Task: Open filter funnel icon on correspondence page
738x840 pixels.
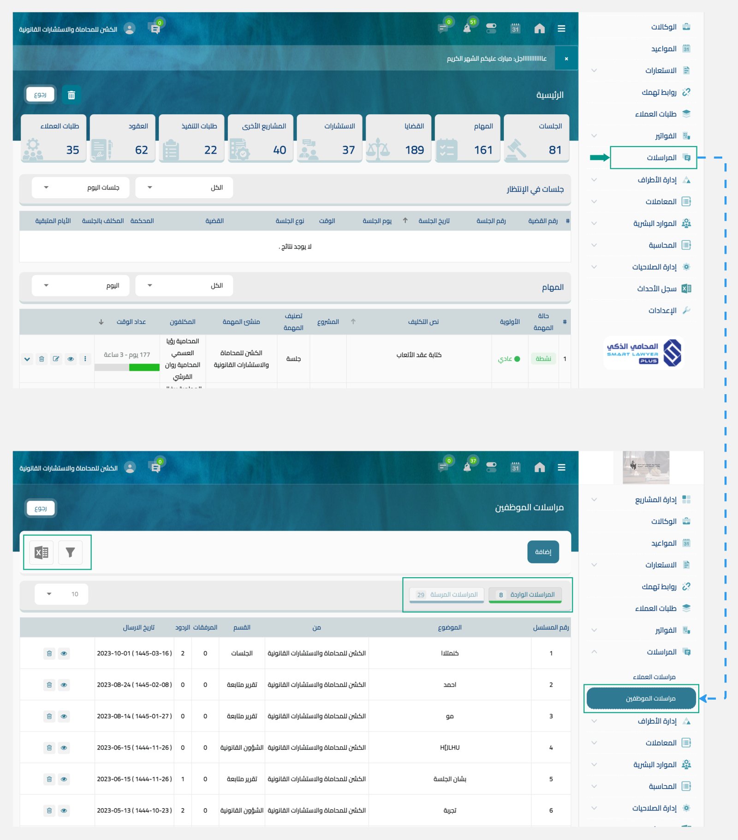Action: (x=71, y=552)
